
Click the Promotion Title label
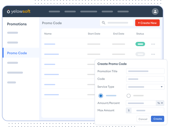[x=107, y=71]
